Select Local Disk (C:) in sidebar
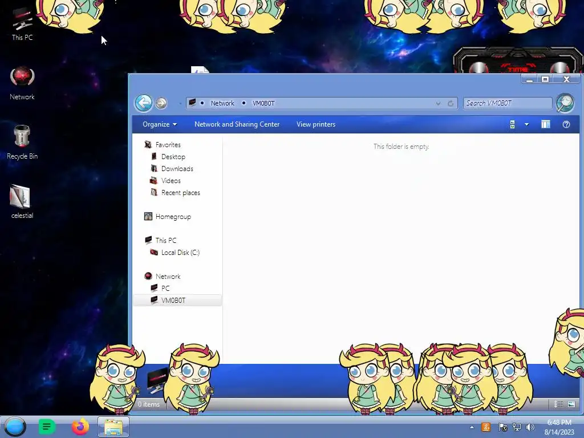This screenshot has height=438, width=584. pos(180,252)
